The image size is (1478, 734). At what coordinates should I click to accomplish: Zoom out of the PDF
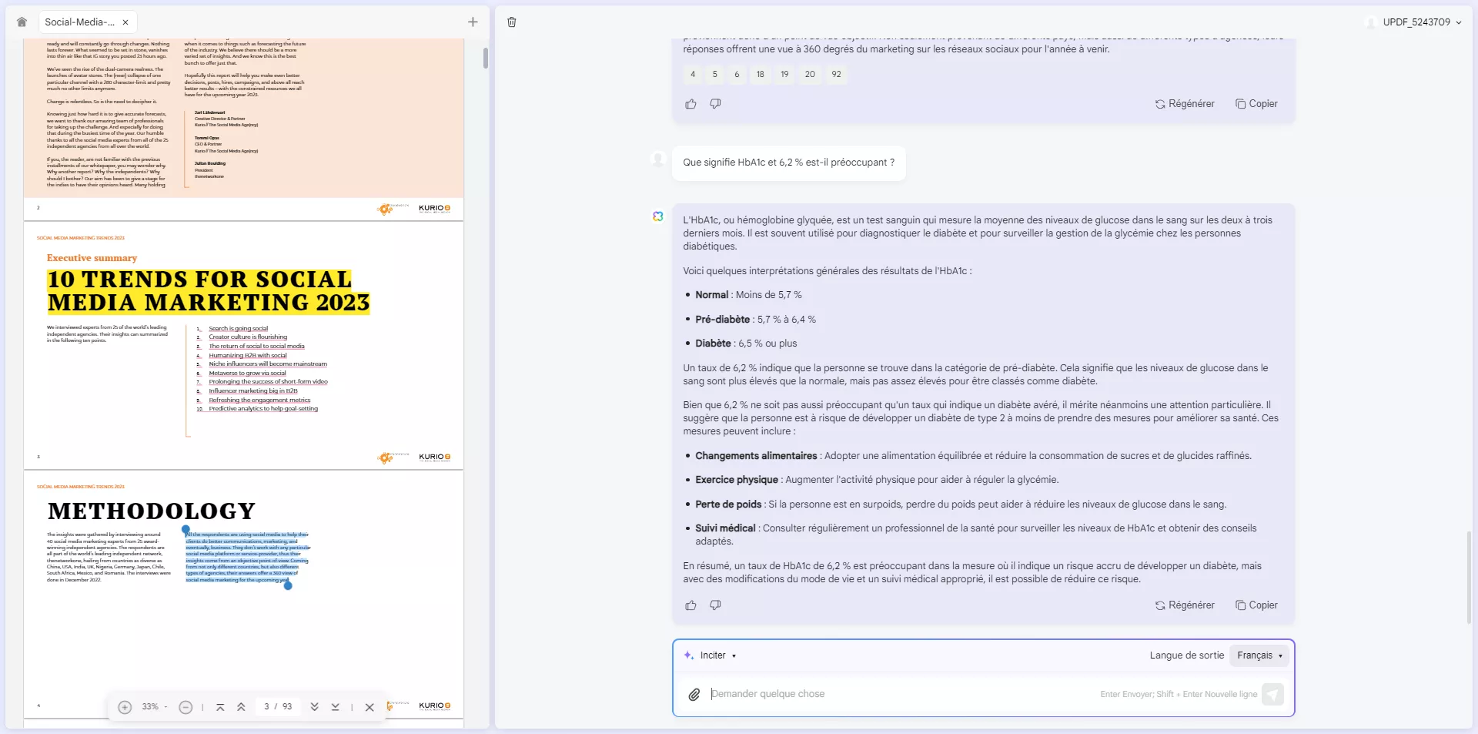click(x=186, y=707)
